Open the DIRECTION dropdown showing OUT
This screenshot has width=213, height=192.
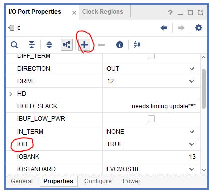(151, 69)
